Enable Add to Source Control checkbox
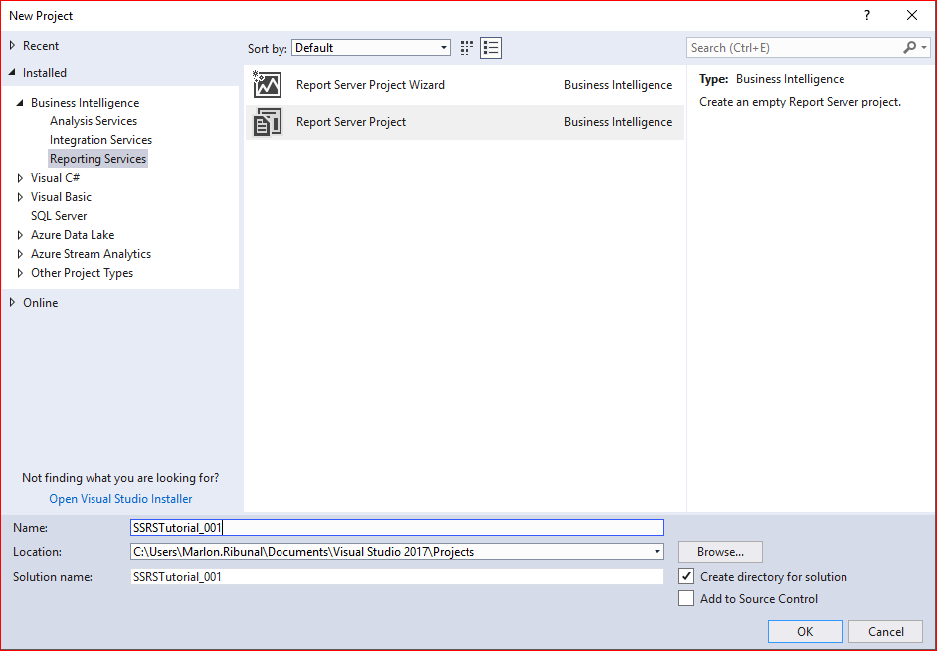The width and height of the screenshot is (937, 651). (686, 598)
